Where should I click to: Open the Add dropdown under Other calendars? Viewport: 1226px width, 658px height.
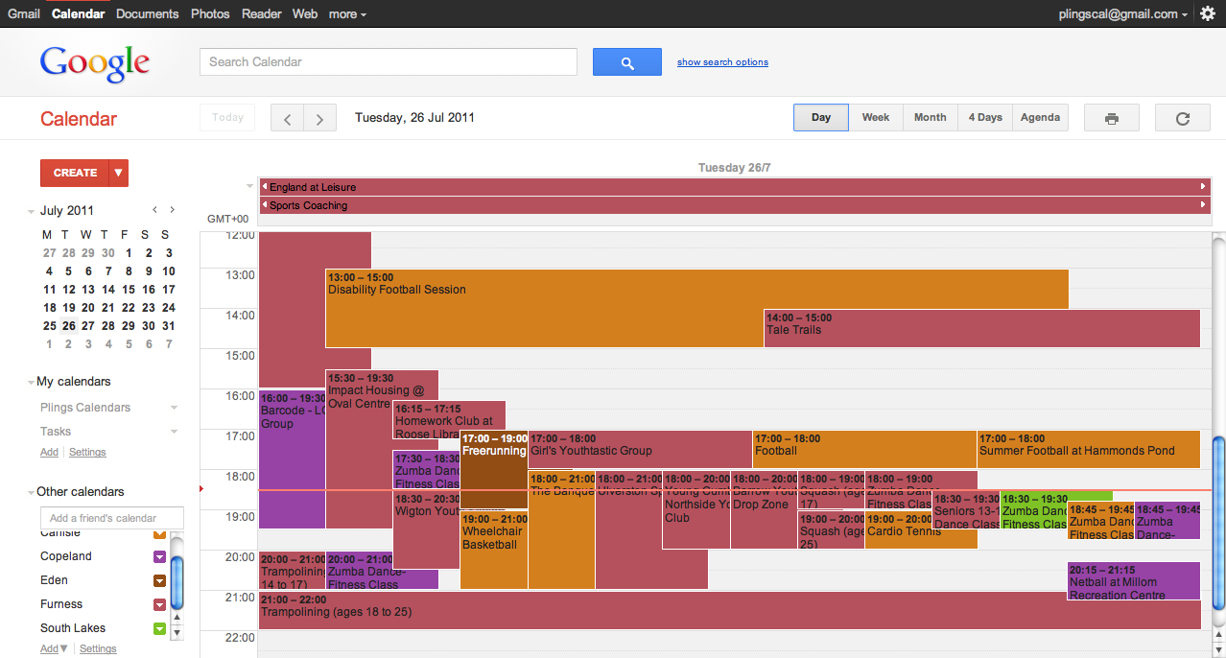[54, 649]
